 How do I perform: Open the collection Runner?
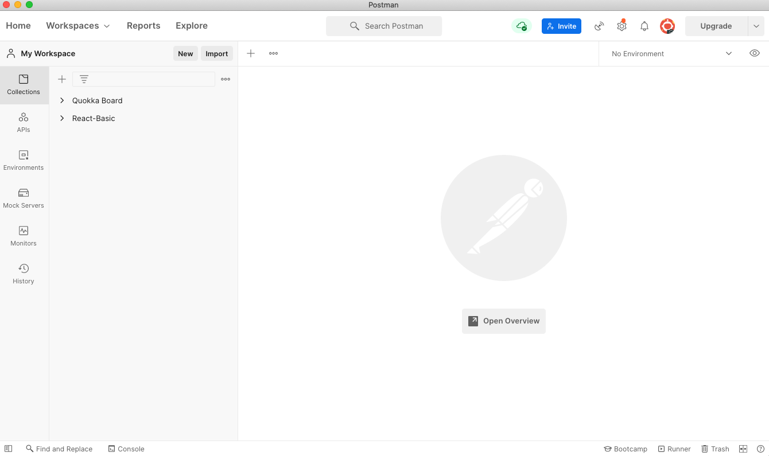(x=674, y=449)
